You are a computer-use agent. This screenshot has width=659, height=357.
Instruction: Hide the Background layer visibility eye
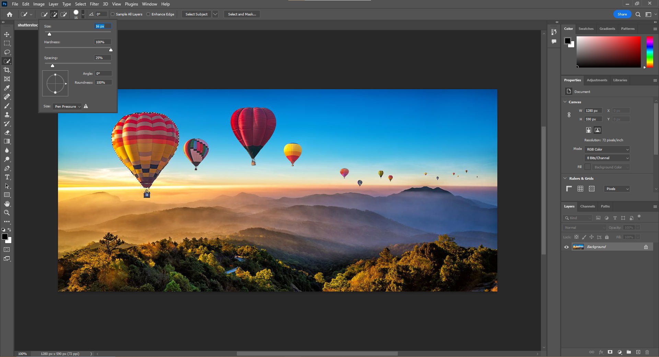tap(566, 247)
